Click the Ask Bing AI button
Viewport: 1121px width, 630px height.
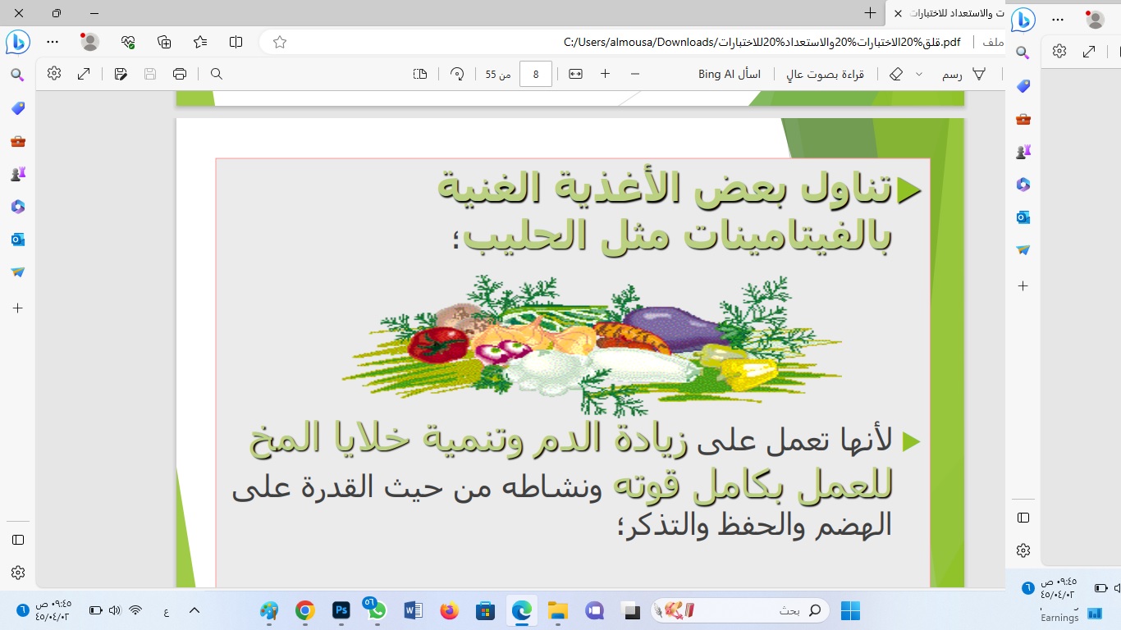pos(729,74)
